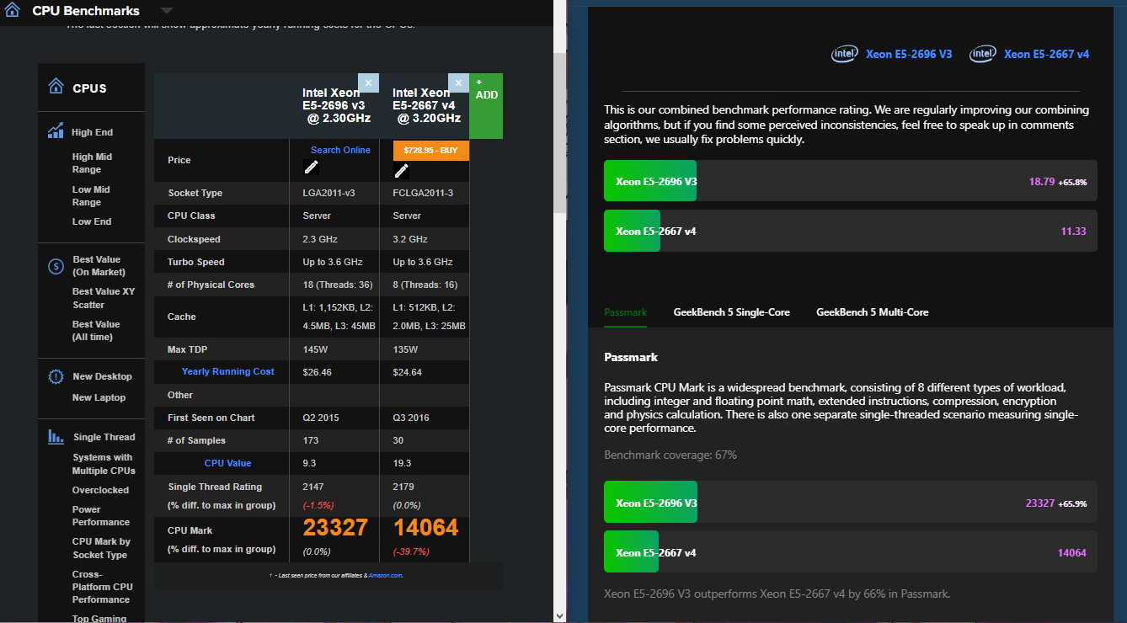This screenshot has width=1127, height=623.
Task: Click the New Desktop alert icon
Action: click(56, 377)
